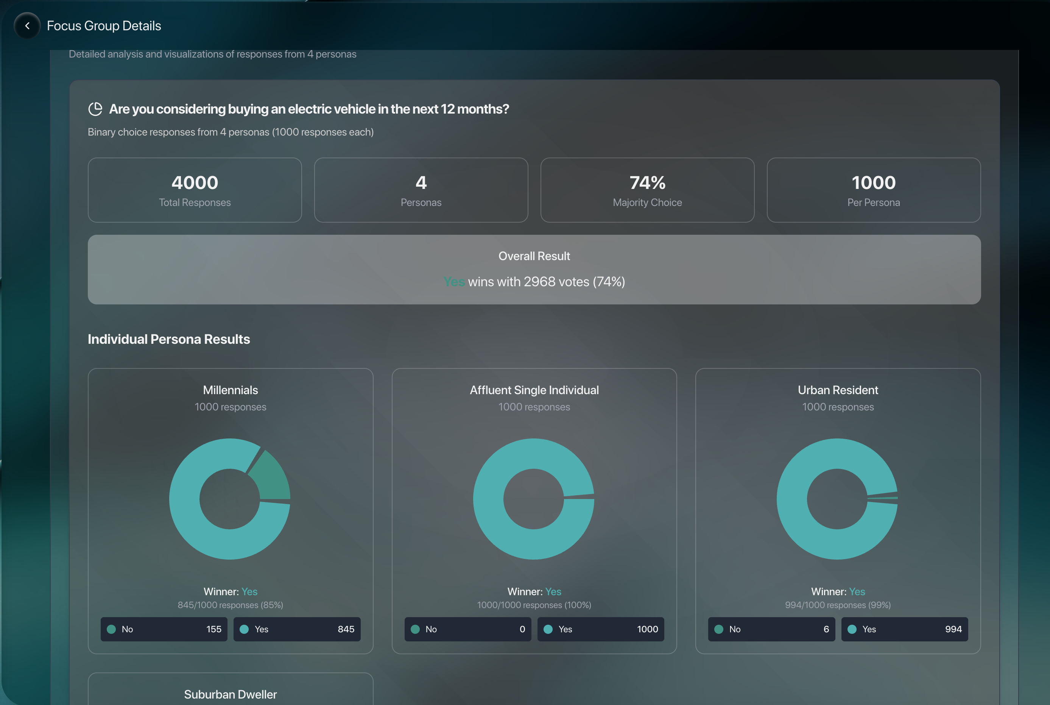This screenshot has width=1050, height=705.
Task: Click the Yes dot in Urban Resident legend
Action: (x=852, y=629)
